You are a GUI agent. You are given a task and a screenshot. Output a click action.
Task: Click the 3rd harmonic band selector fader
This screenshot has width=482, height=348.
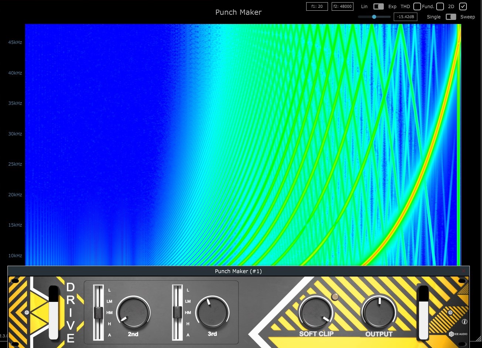tap(177, 313)
